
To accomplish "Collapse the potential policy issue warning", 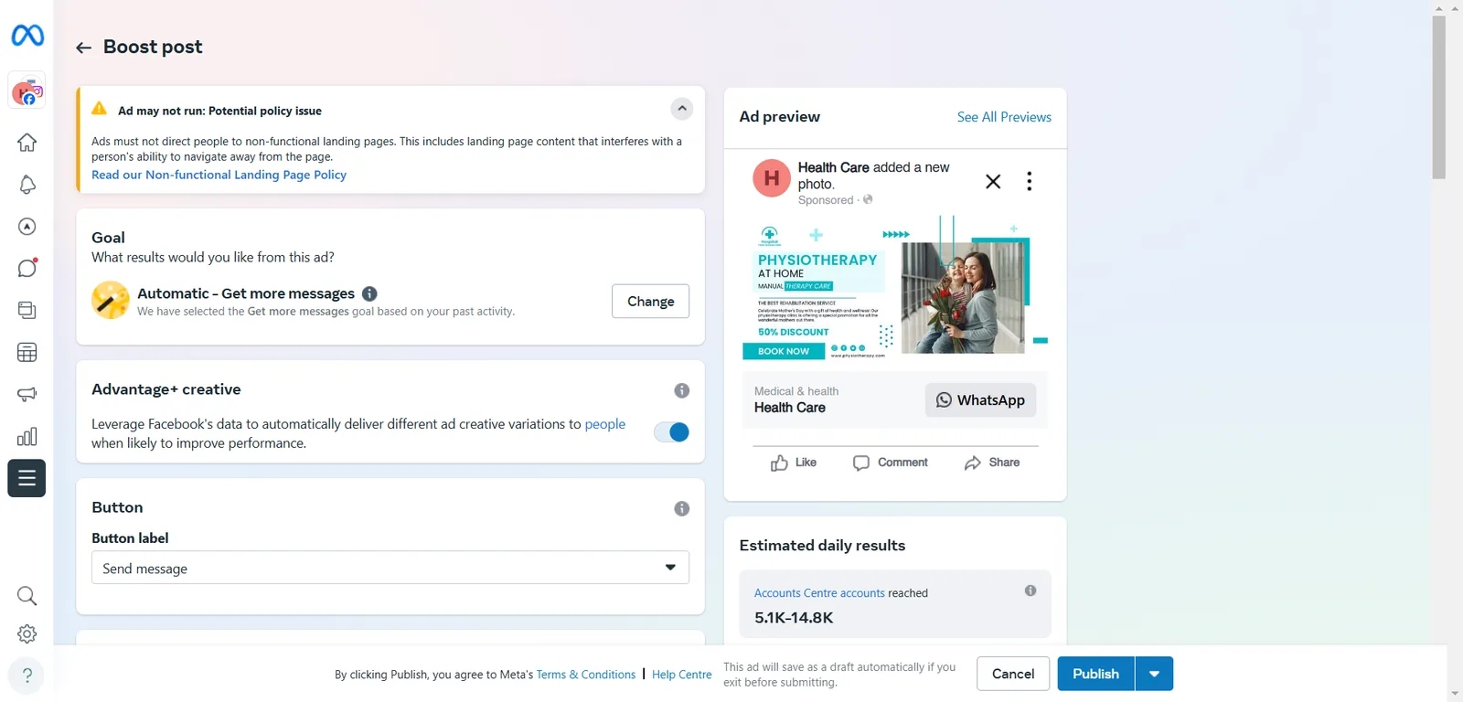I will [x=682, y=109].
